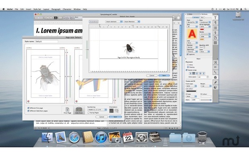Open the Insert menu
The image size is (249, 155).
[29, 9]
